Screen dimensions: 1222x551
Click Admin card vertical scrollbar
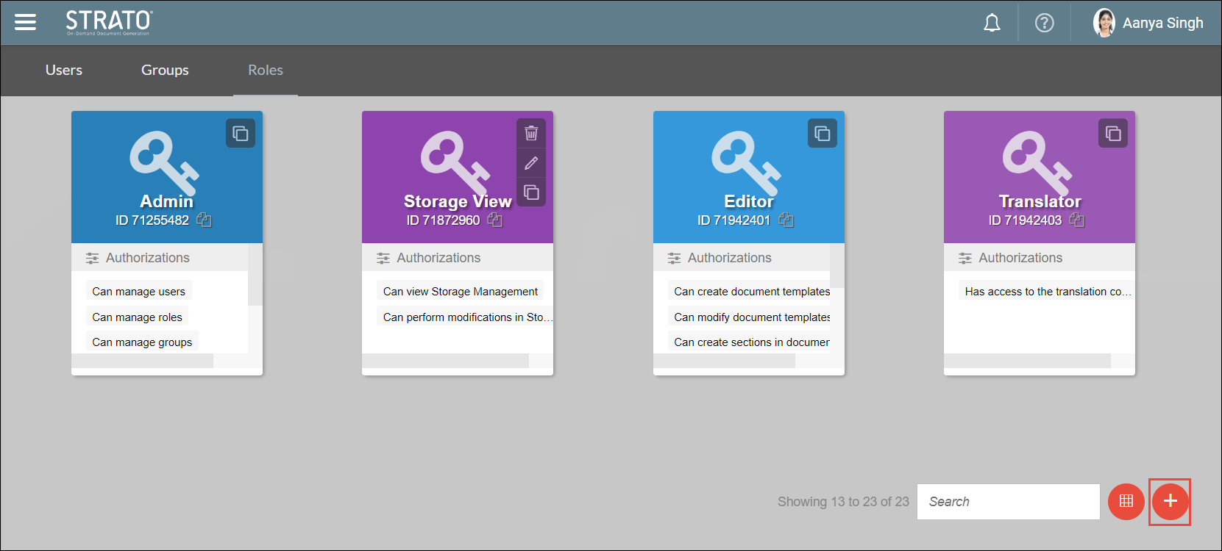255,275
